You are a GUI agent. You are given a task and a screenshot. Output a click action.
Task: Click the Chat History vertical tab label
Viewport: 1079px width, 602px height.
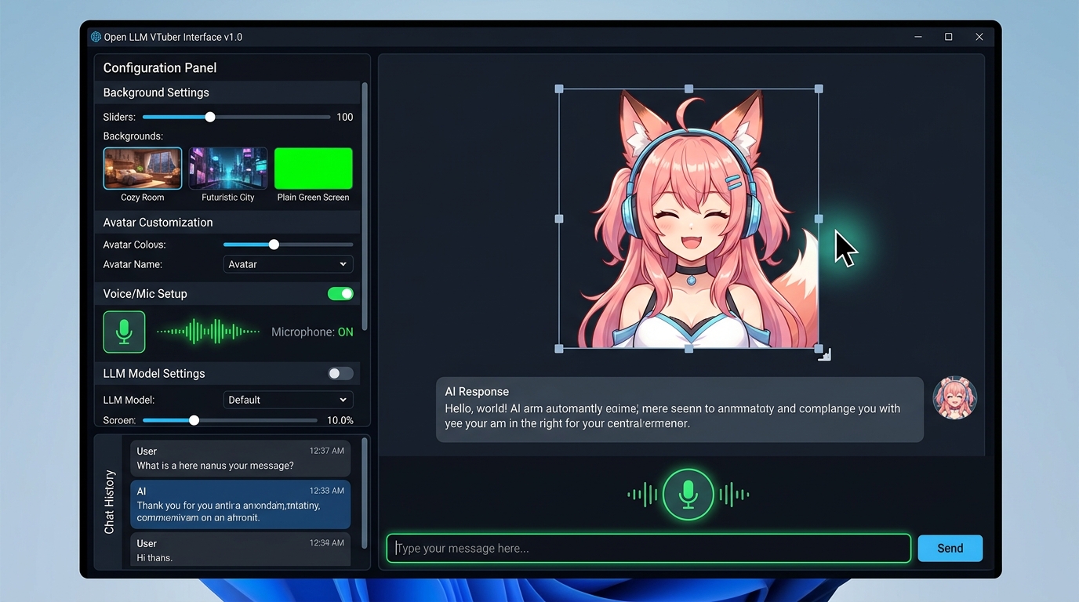click(110, 502)
